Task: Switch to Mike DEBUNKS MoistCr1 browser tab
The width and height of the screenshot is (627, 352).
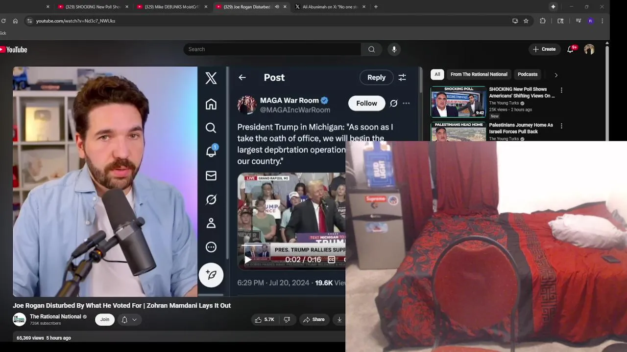Action: click(171, 7)
